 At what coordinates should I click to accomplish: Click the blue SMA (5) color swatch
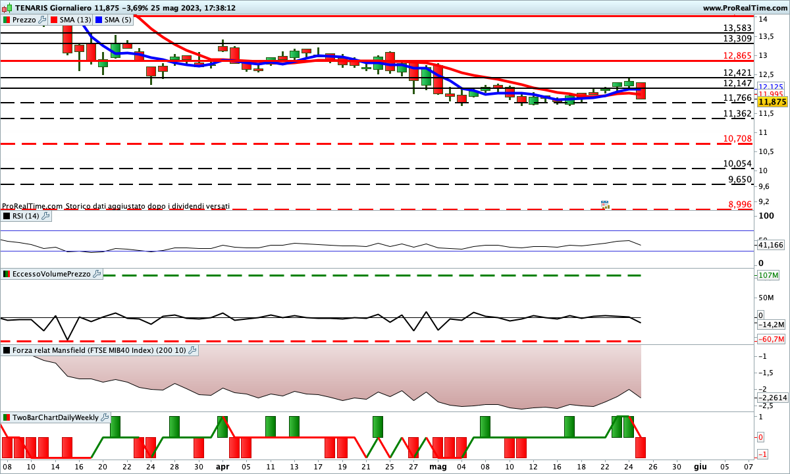[x=99, y=20]
